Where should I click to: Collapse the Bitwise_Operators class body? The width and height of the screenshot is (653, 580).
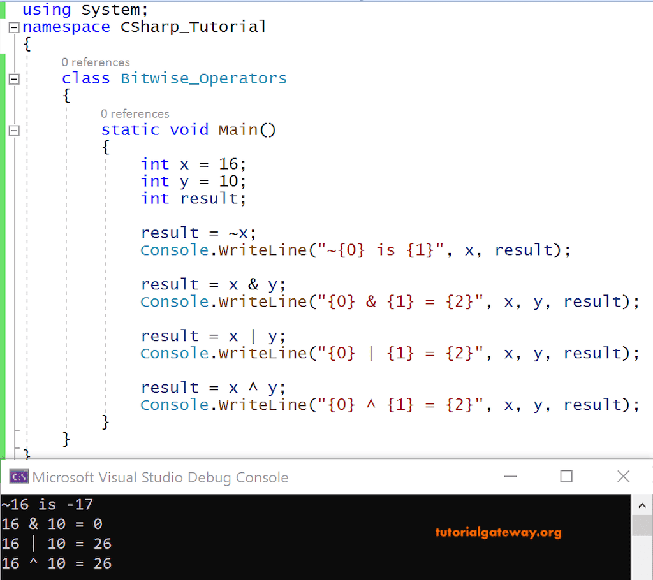click(14, 79)
